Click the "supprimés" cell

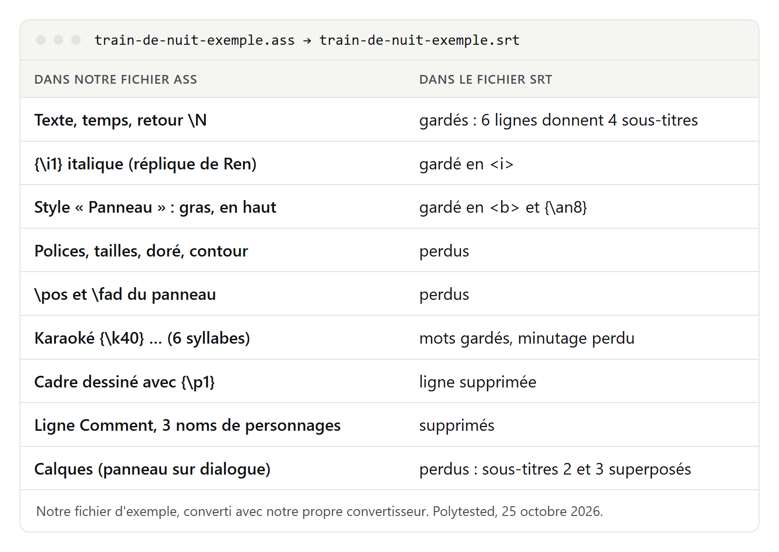coord(457,425)
